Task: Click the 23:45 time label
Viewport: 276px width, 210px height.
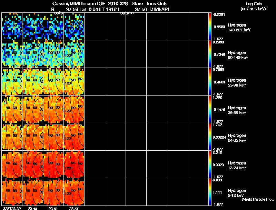Action: (32, 208)
